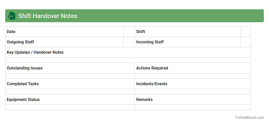Select the Completed Tasks heading cell
The width and height of the screenshot is (269, 125).
pyautogui.click(x=70, y=84)
